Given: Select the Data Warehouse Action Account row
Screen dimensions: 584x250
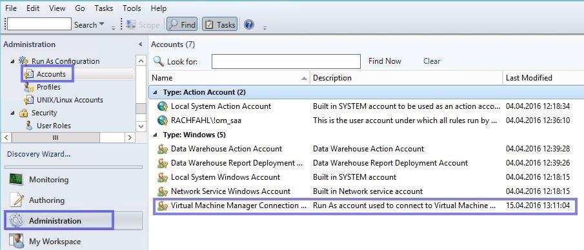Looking at the screenshot, I should click(x=366, y=149).
